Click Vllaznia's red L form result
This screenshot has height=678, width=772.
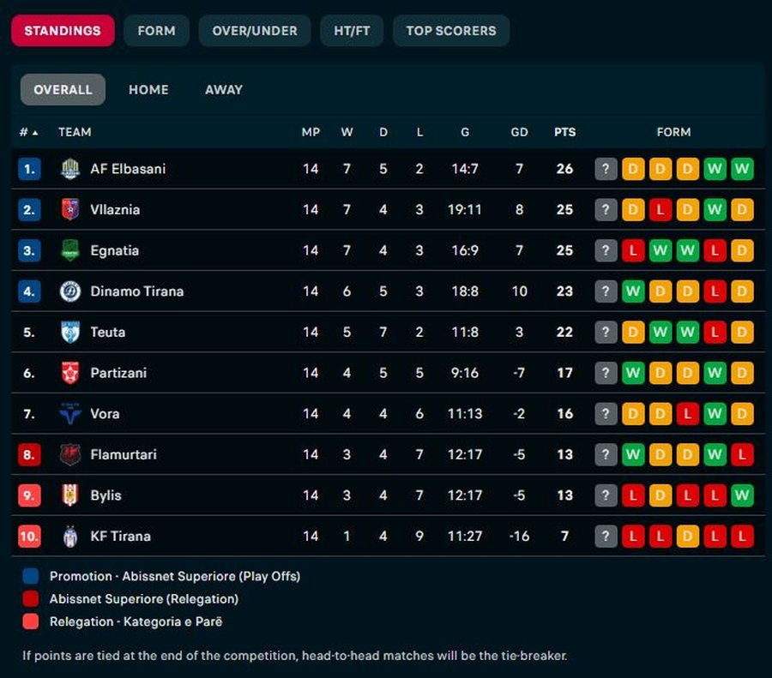pyautogui.click(x=660, y=209)
